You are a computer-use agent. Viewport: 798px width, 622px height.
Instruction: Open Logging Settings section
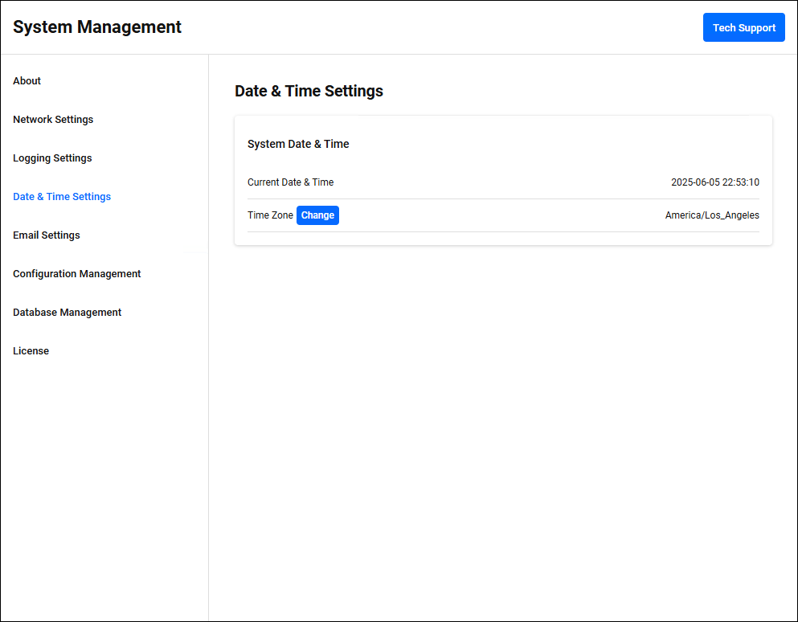(x=52, y=158)
